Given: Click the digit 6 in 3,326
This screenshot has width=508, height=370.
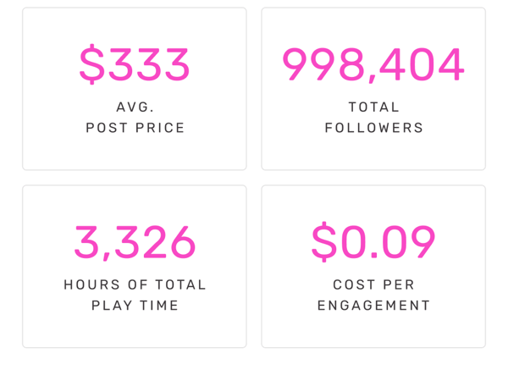Looking at the screenshot, I should pos(183,241).
